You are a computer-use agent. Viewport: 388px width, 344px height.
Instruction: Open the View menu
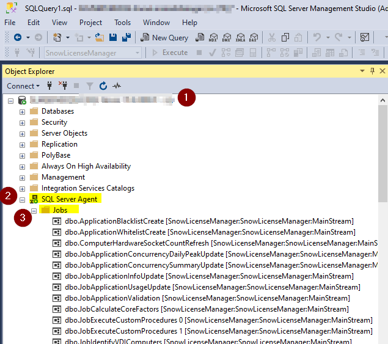coord(59,23)
